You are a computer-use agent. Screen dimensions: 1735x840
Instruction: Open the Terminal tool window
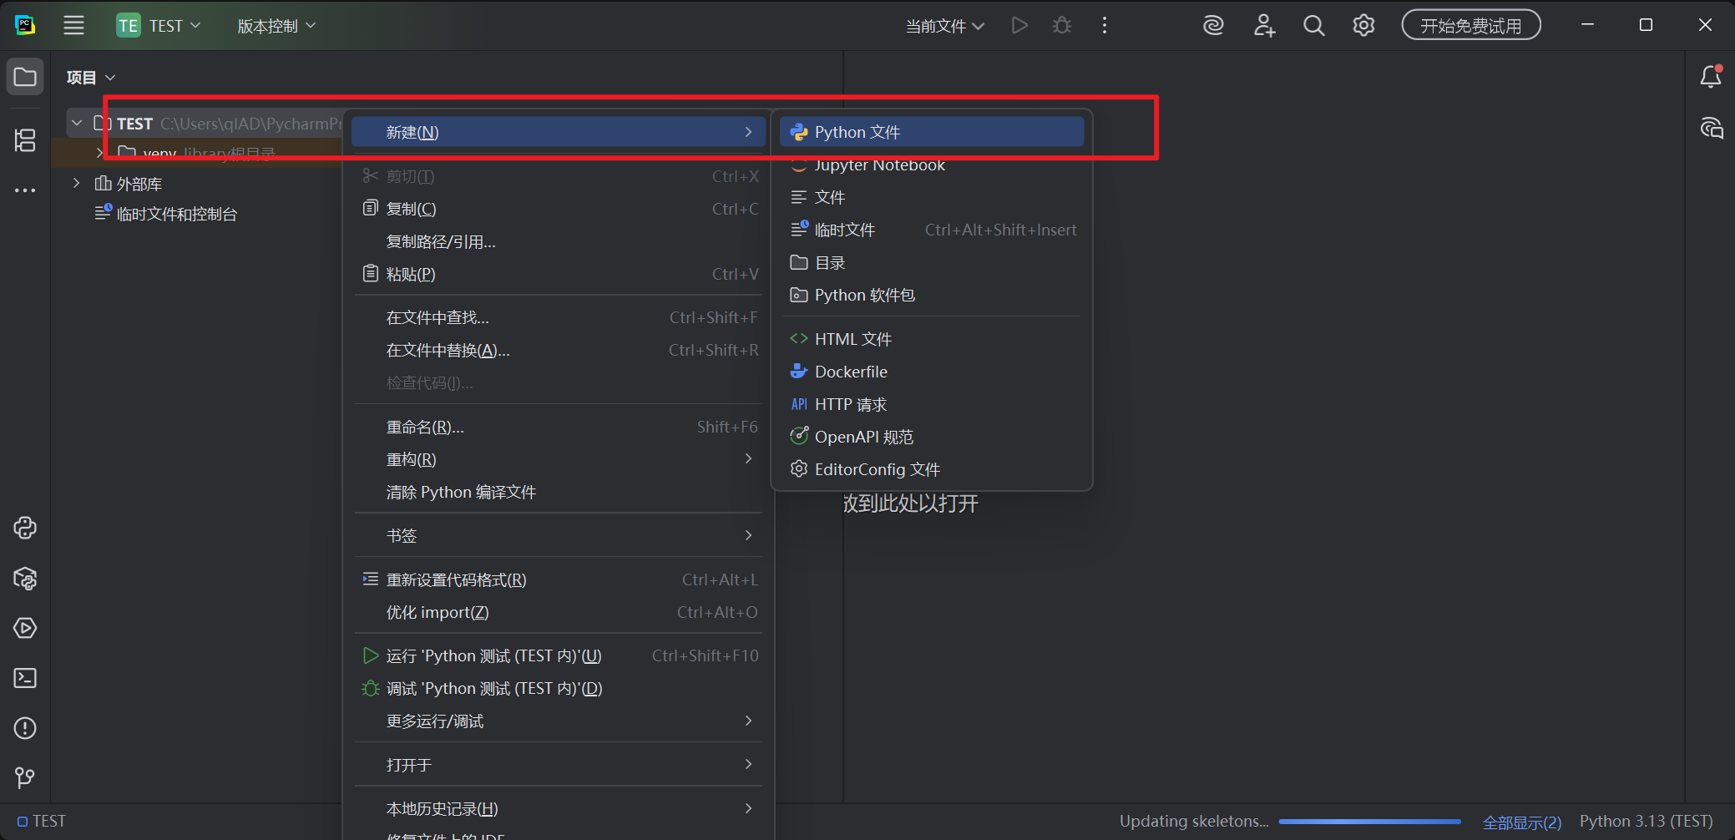tap(25, 678)
